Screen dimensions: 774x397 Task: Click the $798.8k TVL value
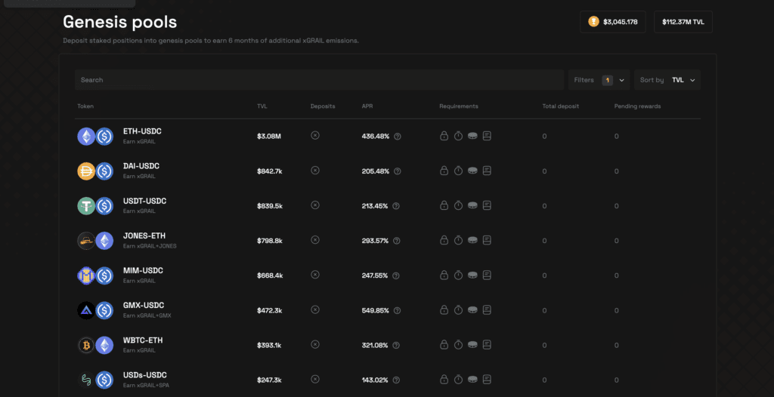(270, 241)
